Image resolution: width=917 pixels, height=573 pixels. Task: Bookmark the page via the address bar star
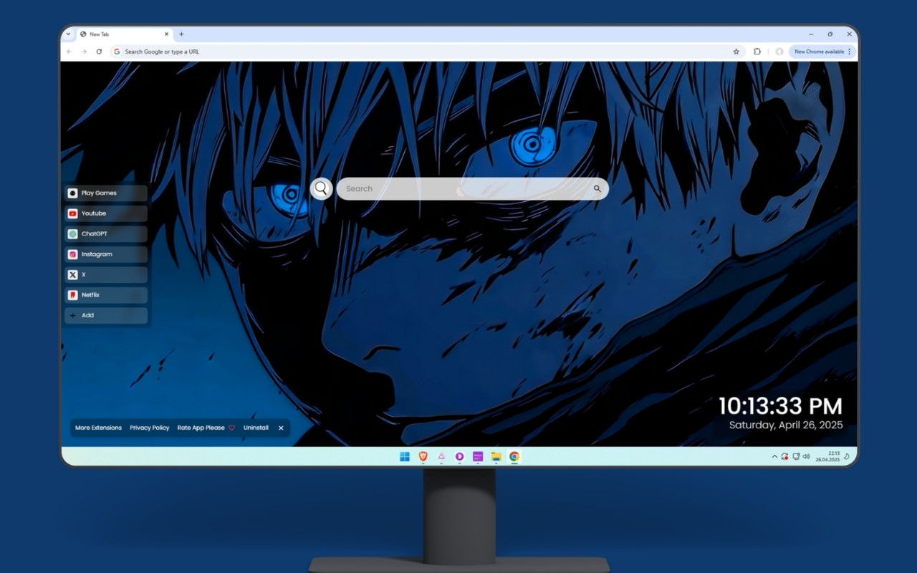coord(736,52)
